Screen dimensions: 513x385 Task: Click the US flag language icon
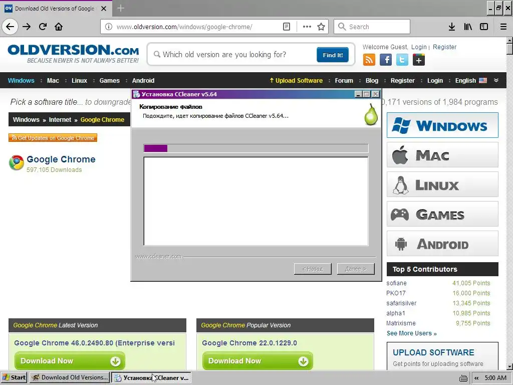tap(483, 80)
